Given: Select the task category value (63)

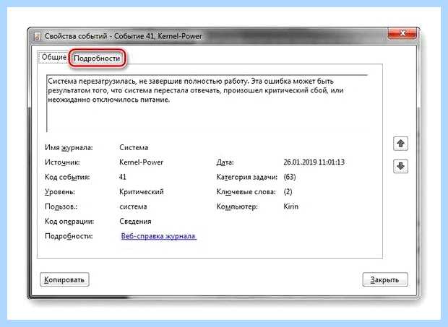Looking at the screenshot, I should [x=290, y=177].
